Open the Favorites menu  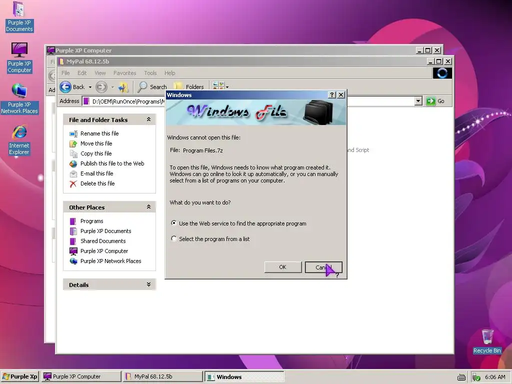pos(124,73)
